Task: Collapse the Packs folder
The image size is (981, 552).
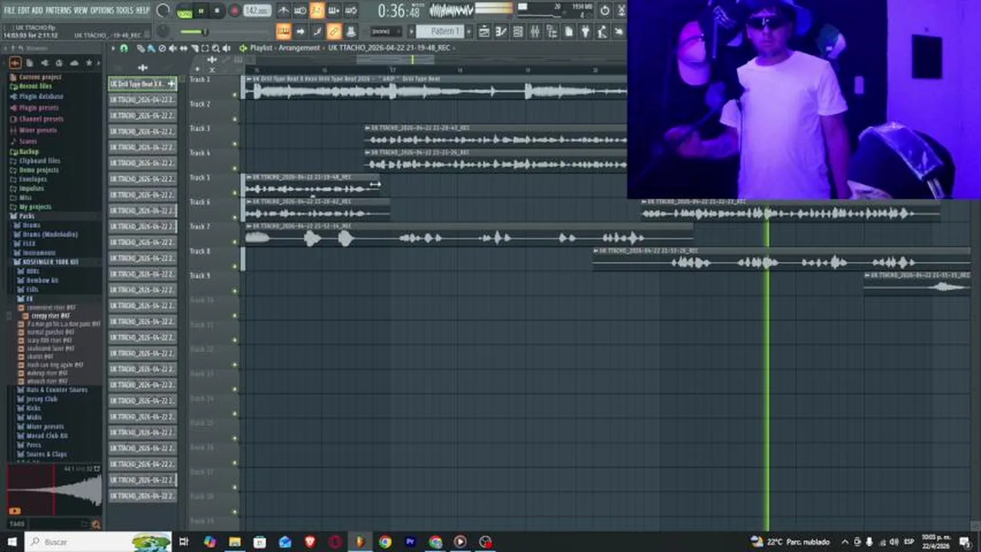Action: point(26,215)
